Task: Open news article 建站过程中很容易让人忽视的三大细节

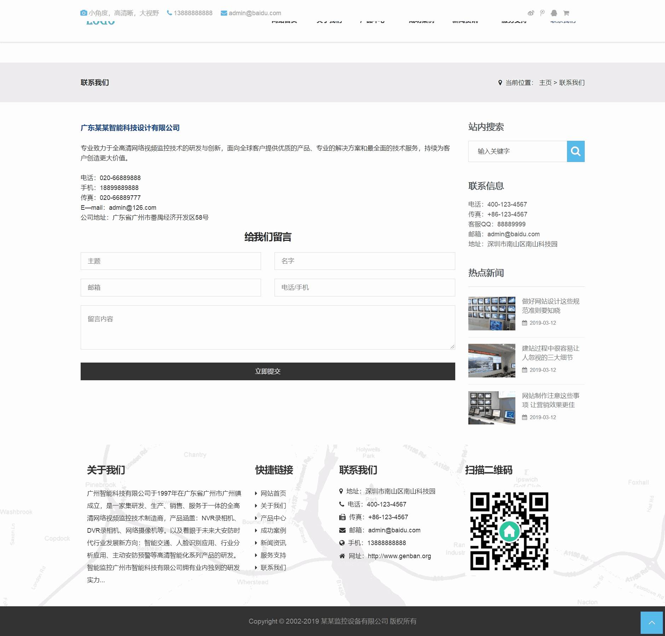Action: (x=550, y=353)
